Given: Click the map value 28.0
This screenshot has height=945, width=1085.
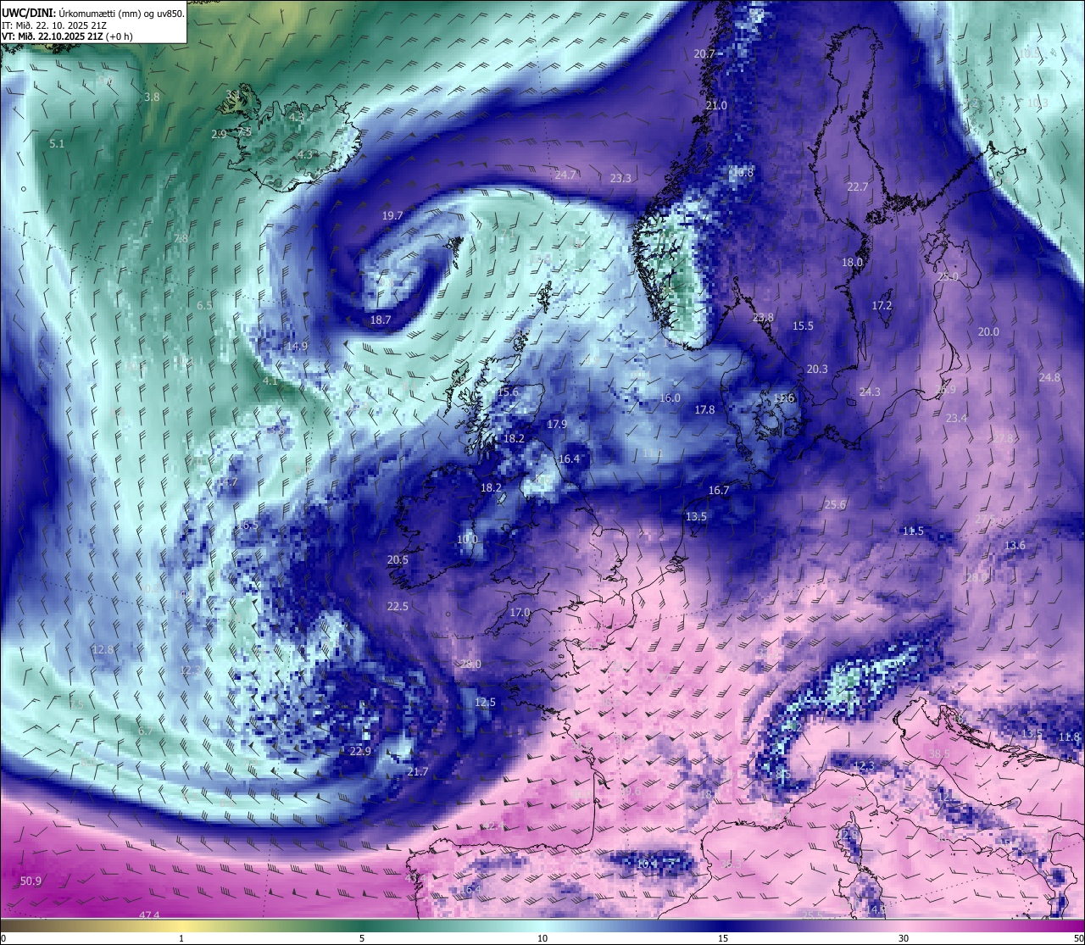Looking at the screenshot, I should click(470, 664).
